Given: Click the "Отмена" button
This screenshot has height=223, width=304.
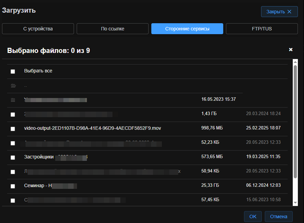Looking at the screenshot, I should (x=278, y=217).
